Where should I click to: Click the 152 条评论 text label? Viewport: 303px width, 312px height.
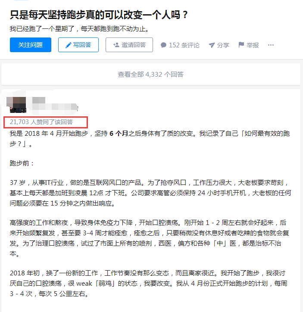pos(184,45)
